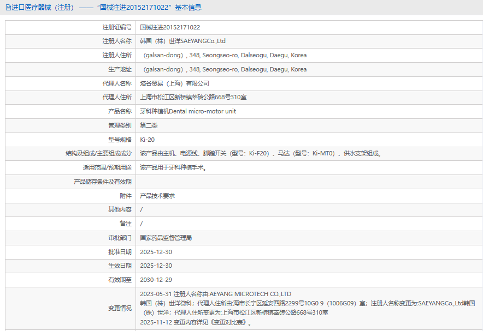Click the 其他内容 label
The image size is (483, 331).
click(120, 209)
